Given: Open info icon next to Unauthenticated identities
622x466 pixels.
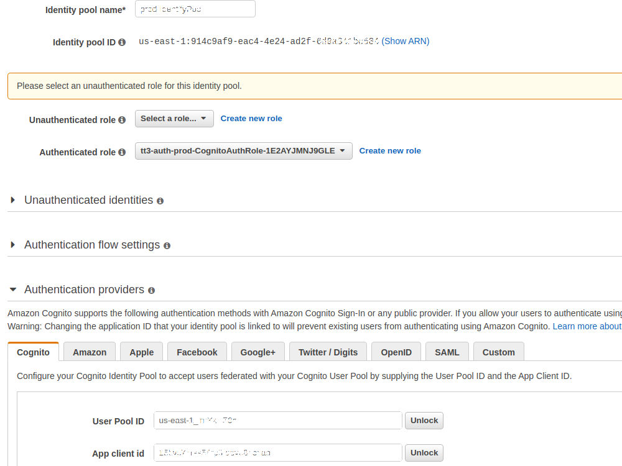Looking at the screenshot, I should (x=160, y=201).
